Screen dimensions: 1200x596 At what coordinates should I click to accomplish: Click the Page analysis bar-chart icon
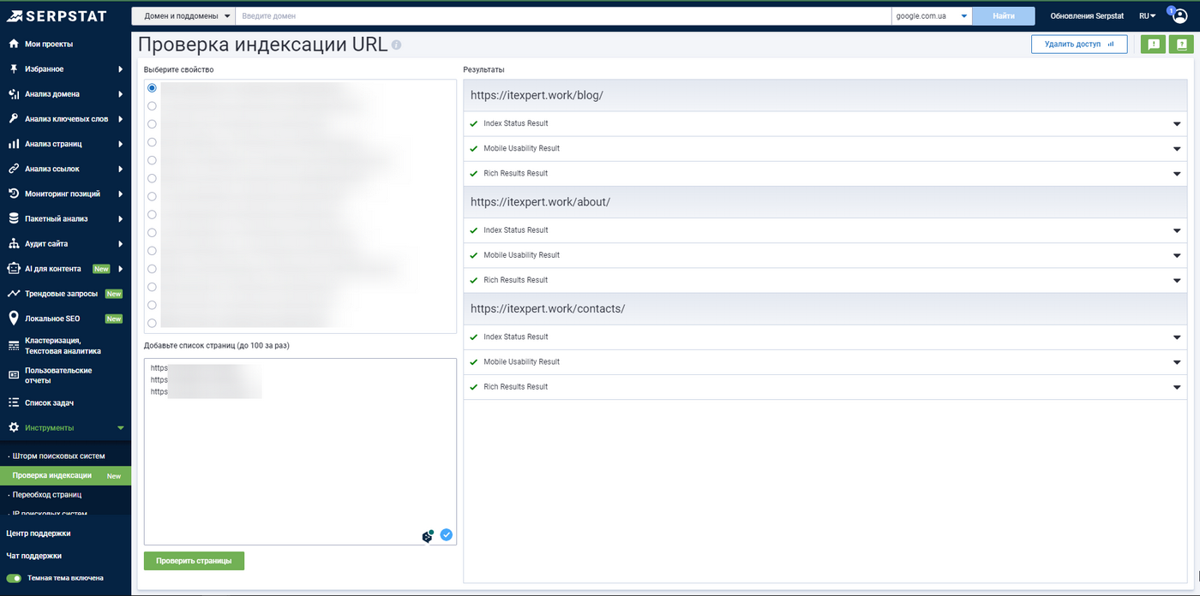click(14, 144)
